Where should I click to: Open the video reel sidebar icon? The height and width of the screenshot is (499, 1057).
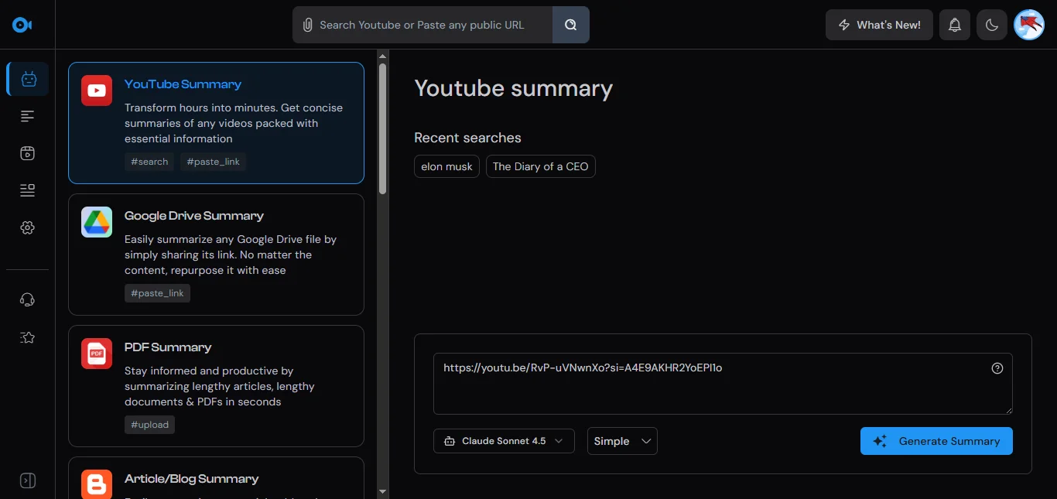[x=28, y=153]
